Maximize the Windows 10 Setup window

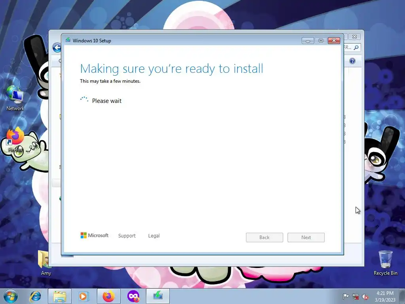pos(321,41)
